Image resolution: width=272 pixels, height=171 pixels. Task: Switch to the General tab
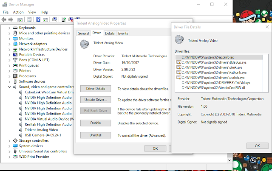[83, 33]
